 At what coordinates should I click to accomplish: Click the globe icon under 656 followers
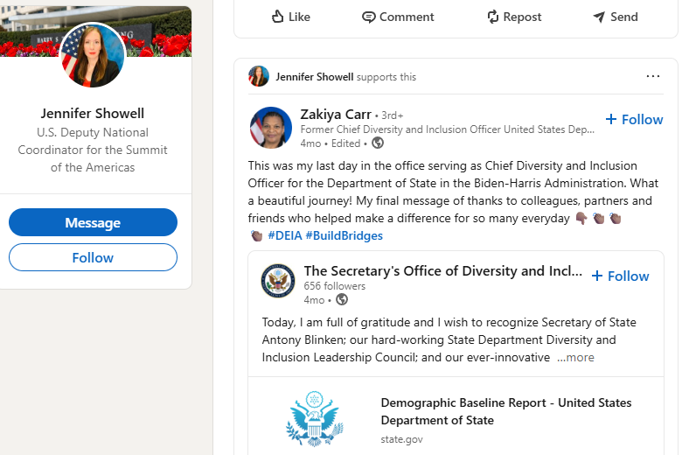(341, 299)
